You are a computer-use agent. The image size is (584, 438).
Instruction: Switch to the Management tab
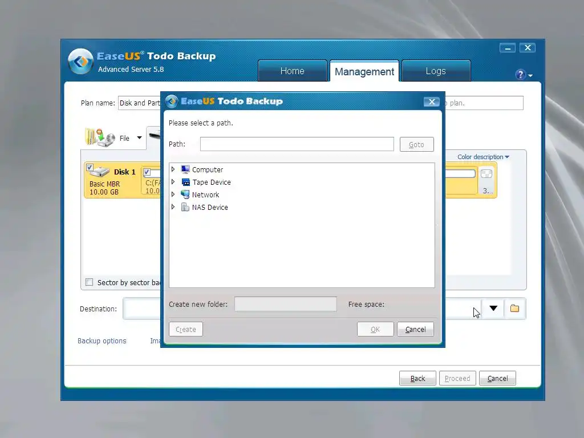coord(364,71)
